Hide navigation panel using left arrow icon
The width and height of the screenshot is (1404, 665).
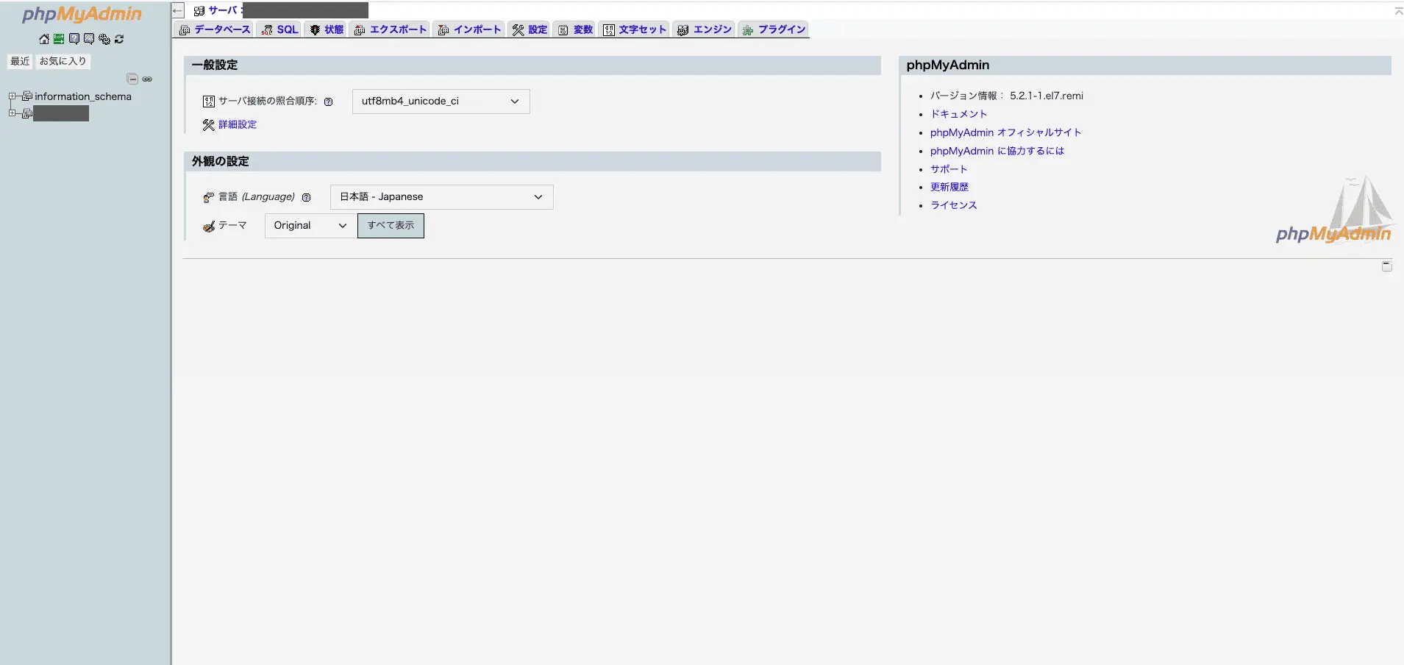177,11
